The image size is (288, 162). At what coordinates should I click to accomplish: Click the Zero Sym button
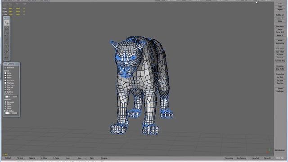(280, 83)
